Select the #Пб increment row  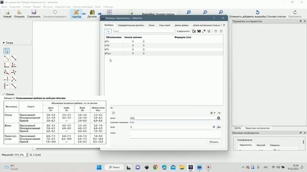(164, 45)
